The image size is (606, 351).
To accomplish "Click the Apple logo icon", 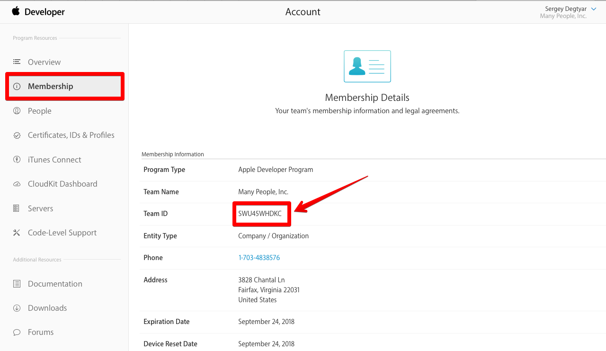I will (16, 11).
